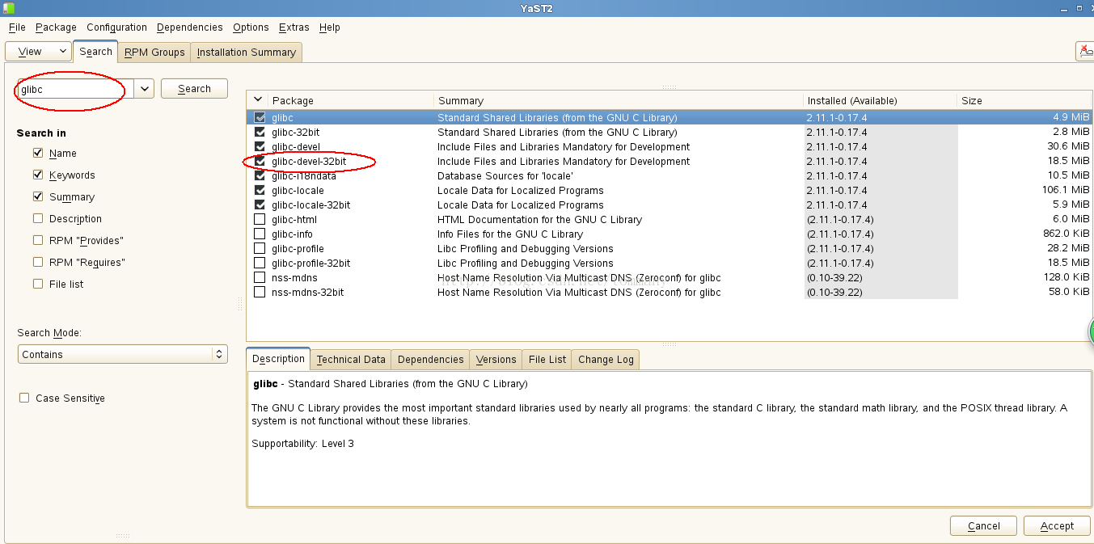
Task: Sort by the Package column header
Action: (x=351, y=100)
